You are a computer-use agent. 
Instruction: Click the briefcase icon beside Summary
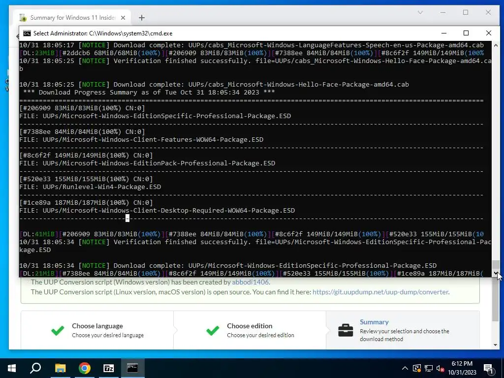pos(346,330)
